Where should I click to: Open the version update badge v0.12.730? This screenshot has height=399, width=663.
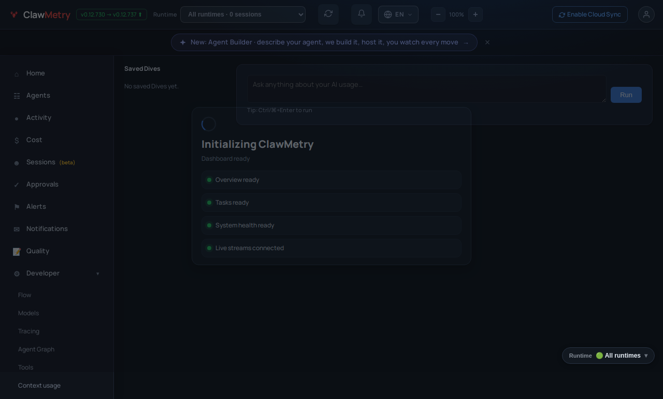[x=111, y=14]
